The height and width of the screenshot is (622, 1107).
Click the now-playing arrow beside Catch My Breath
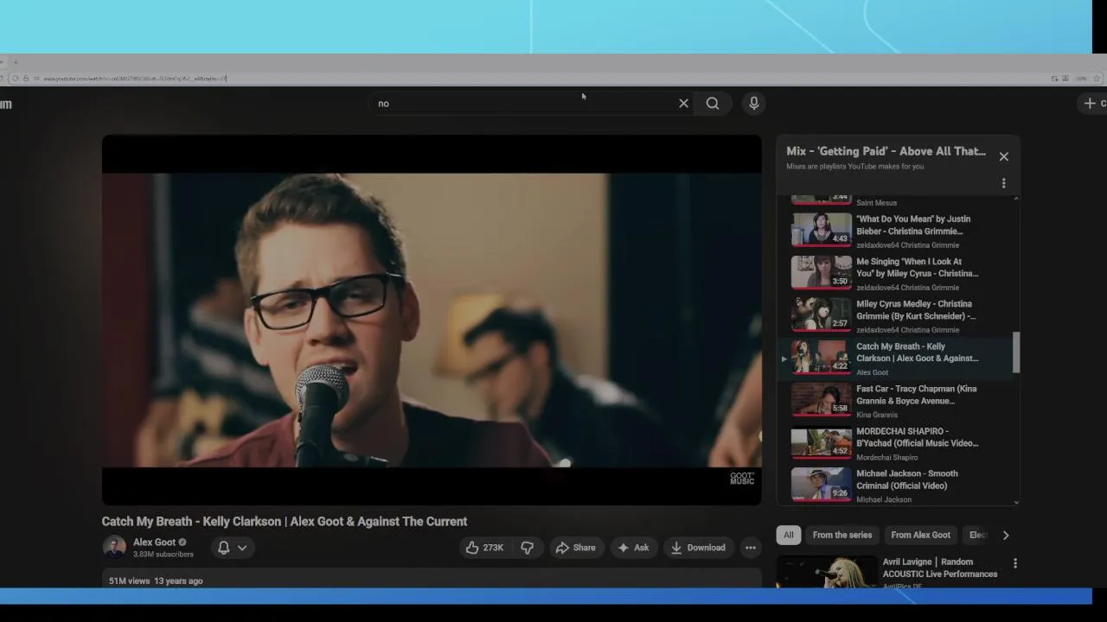(784, 359)
